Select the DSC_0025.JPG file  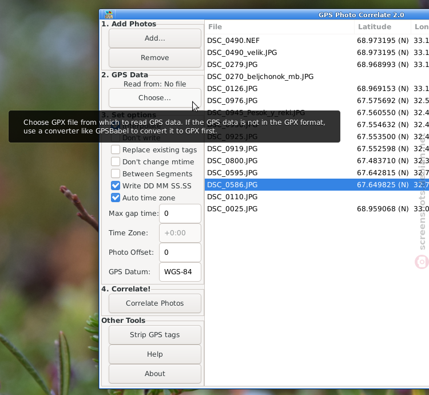pos(232,209)
